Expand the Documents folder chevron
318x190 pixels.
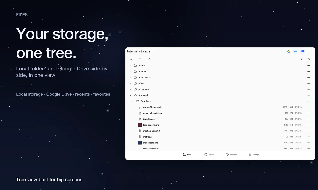[130, 89]
